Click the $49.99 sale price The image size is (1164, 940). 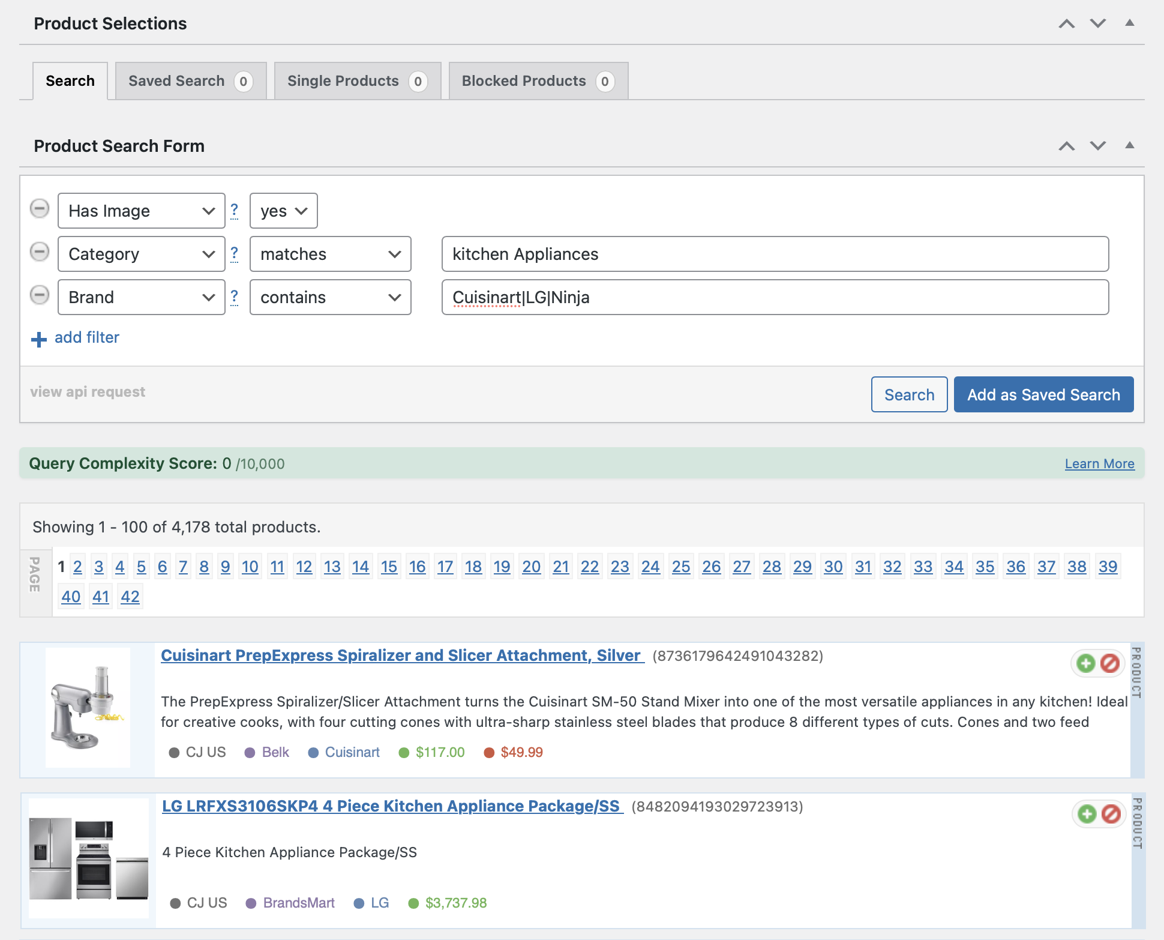(x=521, y=752)
